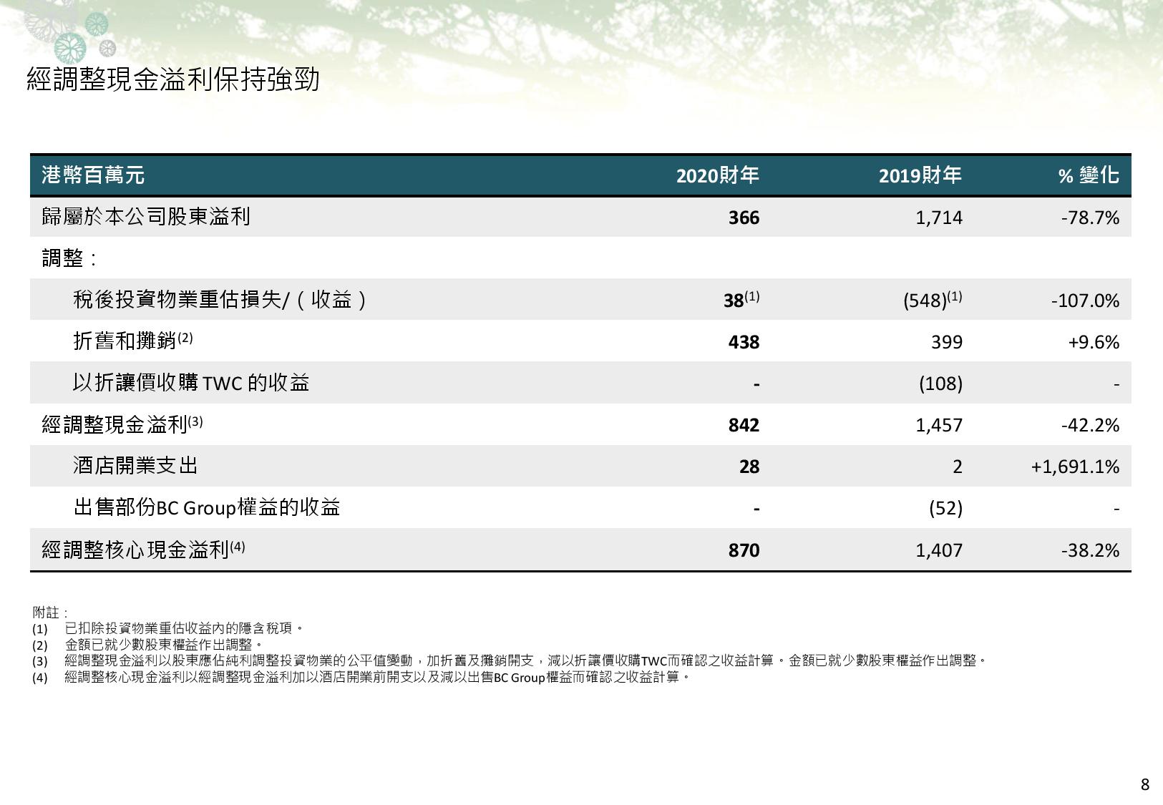
Task: Click the value 28
Action: [749, 467]
